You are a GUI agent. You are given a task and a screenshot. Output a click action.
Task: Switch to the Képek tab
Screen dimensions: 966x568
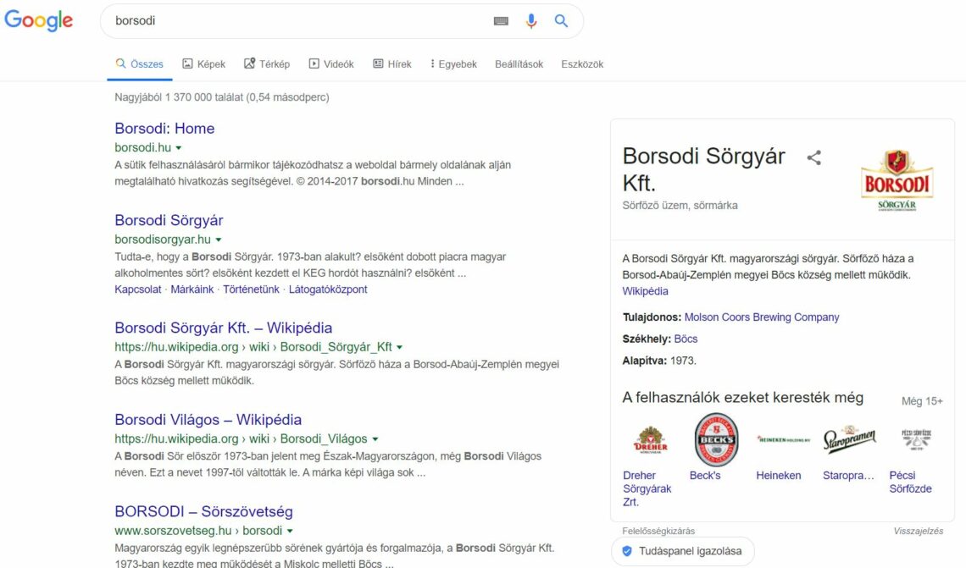click(204, 64)
